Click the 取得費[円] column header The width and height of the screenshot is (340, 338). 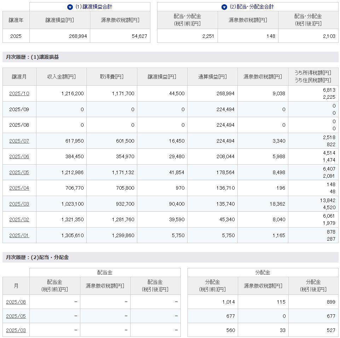coord(112,77)
